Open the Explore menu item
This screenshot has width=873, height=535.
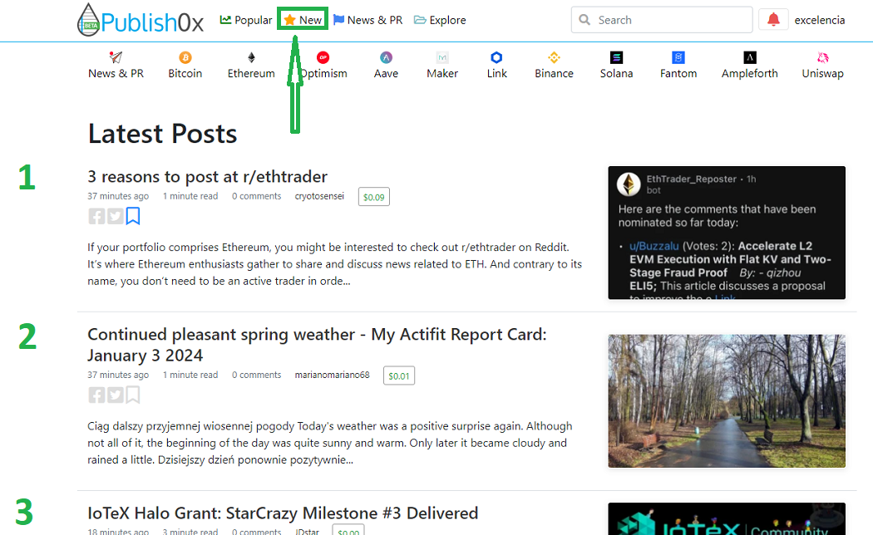point(440,20)
